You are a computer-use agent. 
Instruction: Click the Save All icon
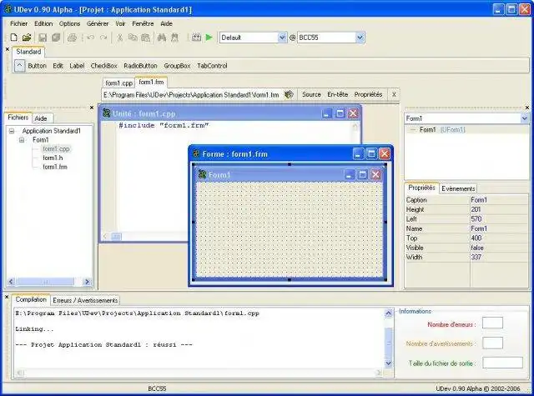(x=56, y=38)
